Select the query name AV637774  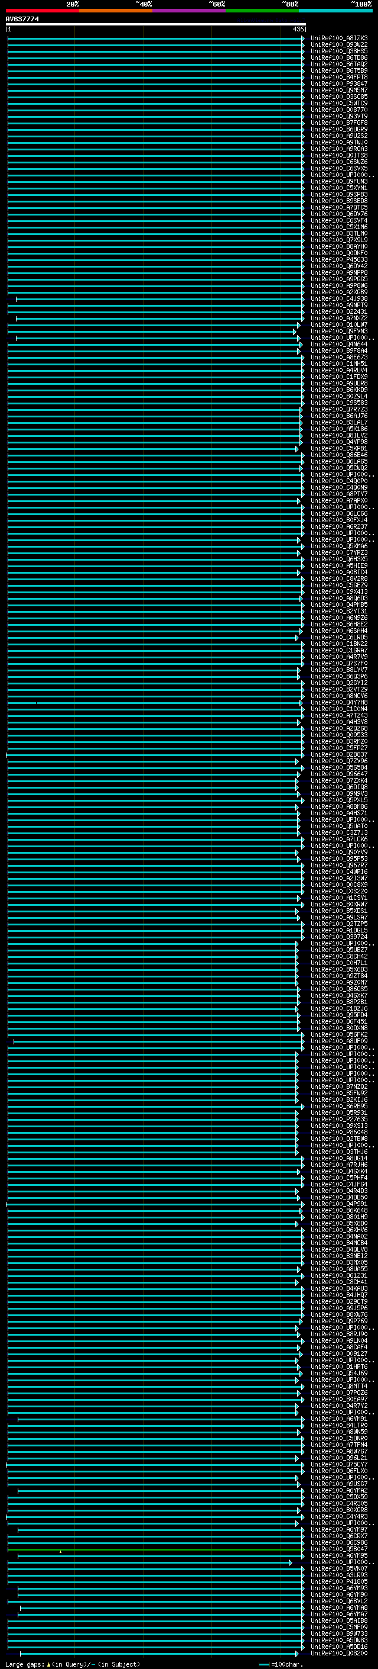[x=22, y=19]
